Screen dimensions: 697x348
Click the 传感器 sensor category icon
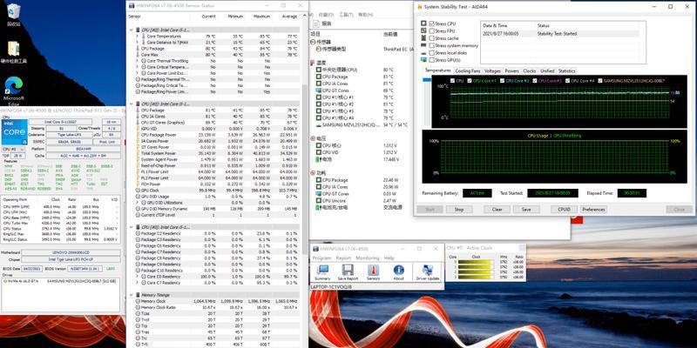point(313,42)
